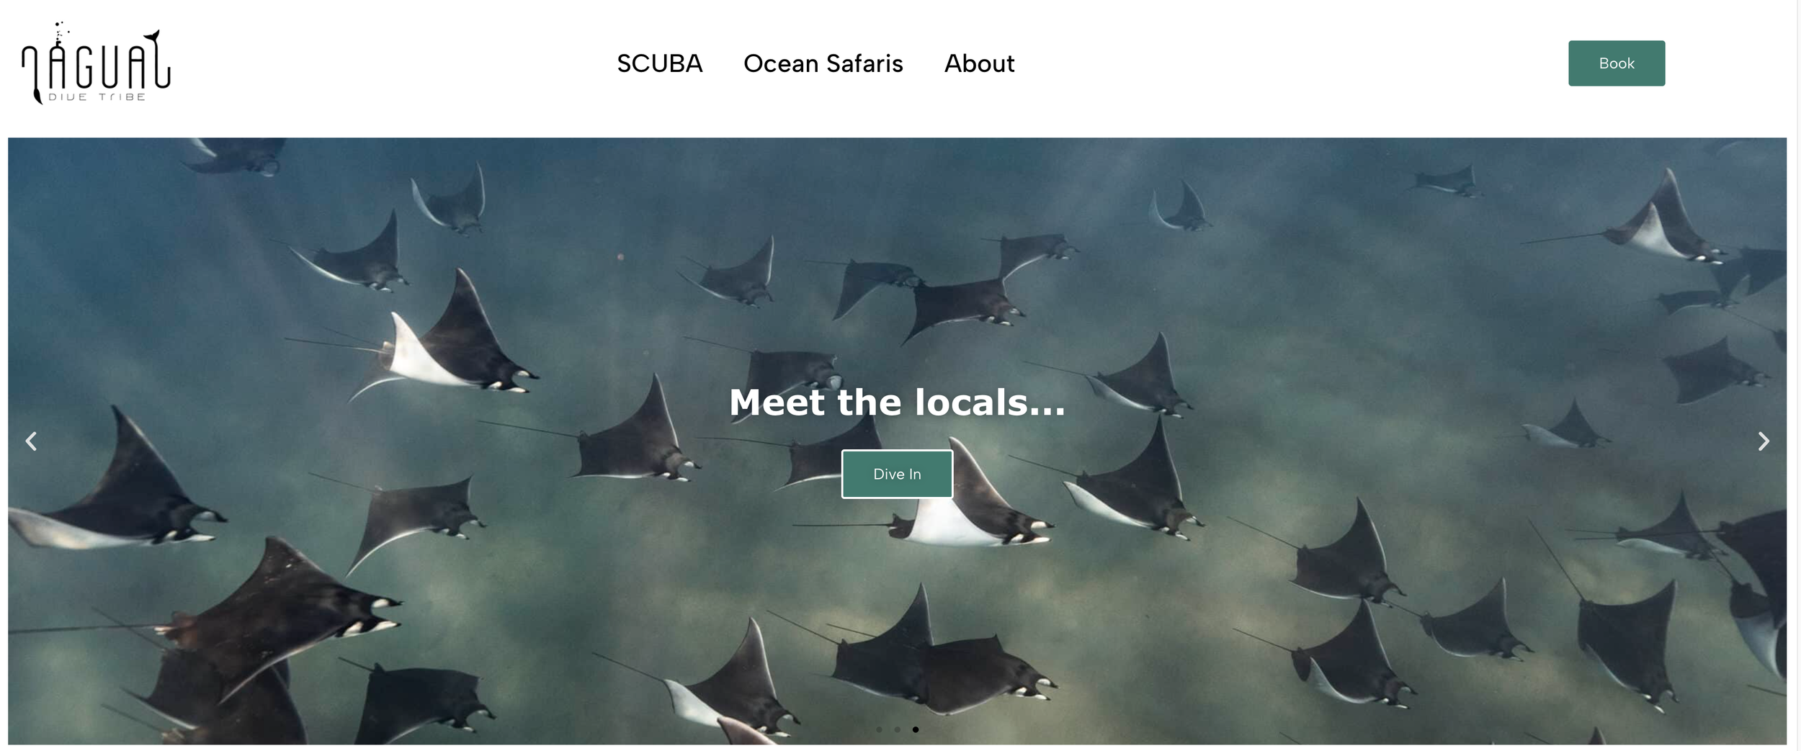
Task: Select the active black carousel dot
Action: point(915,729)
